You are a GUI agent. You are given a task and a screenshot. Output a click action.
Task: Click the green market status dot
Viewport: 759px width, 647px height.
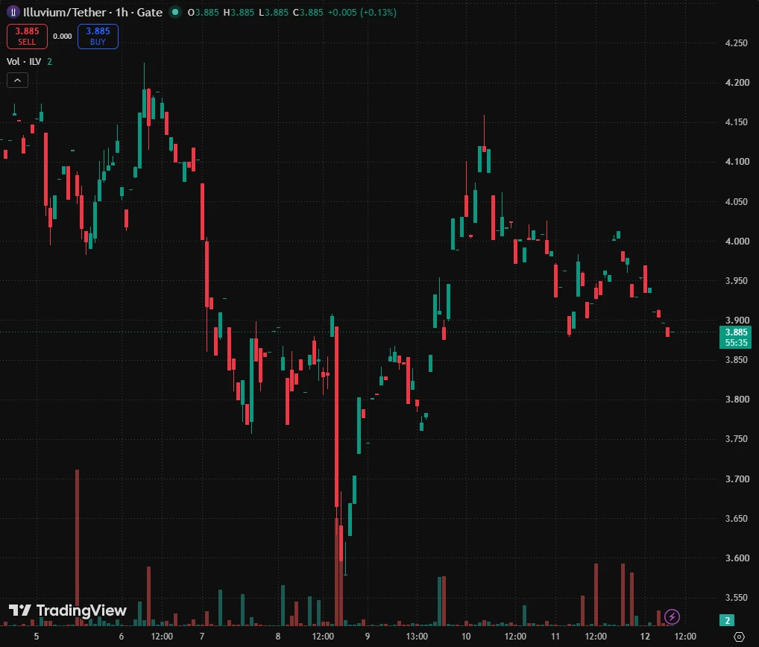click(x=174, y=12)
